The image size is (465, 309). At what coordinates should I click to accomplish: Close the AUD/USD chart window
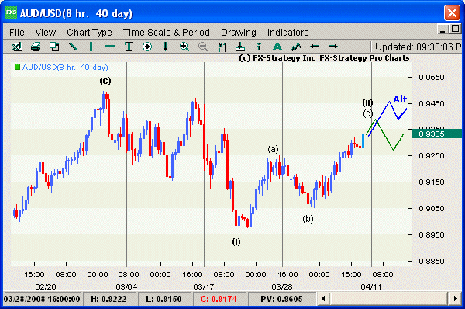click(x=452, y=12)
